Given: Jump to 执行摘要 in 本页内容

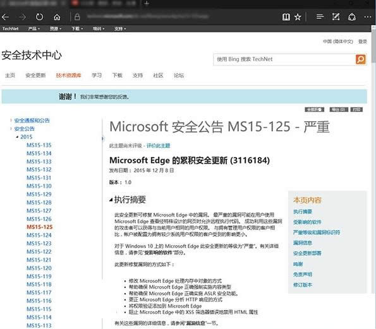Looking at the screenshot, I should coord(303,212).
